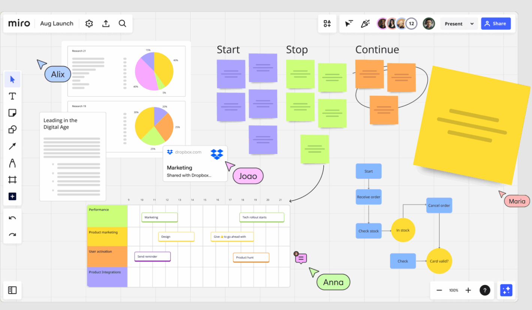This screenshot has height=310, width=532.
Task: Select the cursor Select tool
Action: pos(12,80)
